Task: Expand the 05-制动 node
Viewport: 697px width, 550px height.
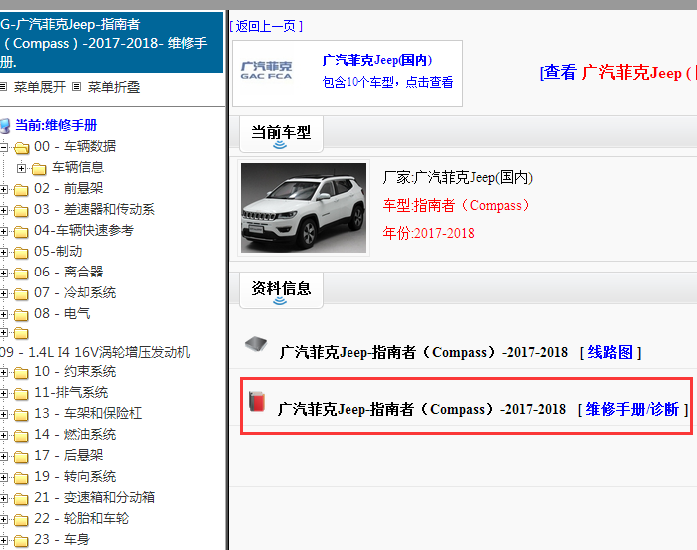Action: (x=4, y=252)
